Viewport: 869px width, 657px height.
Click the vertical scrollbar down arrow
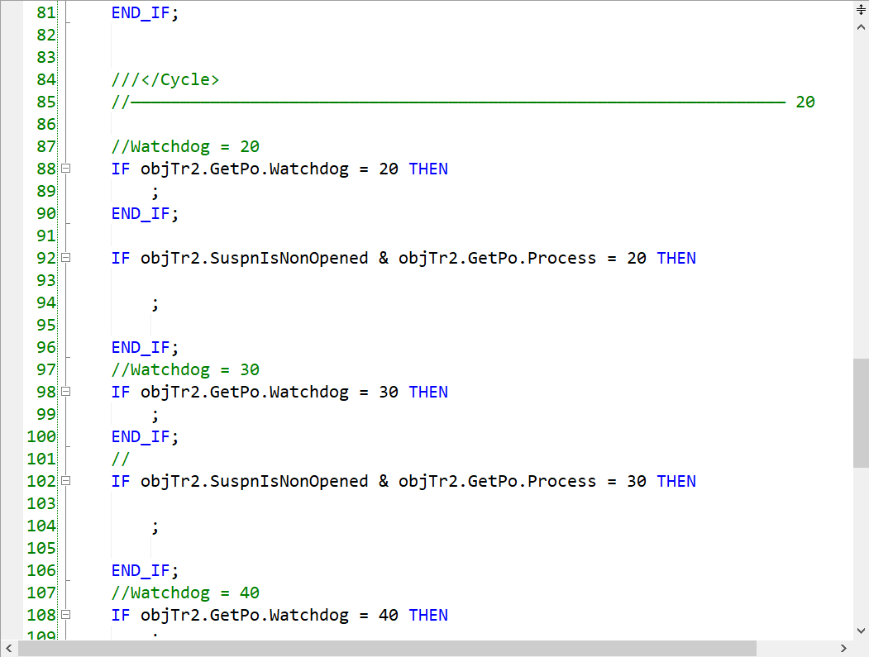pyautogui.click(x=861, y=632)
